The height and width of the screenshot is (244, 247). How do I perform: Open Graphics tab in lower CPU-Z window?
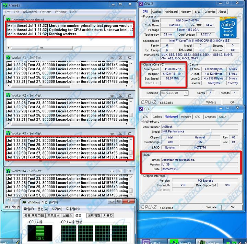click(x=210, y=117)
